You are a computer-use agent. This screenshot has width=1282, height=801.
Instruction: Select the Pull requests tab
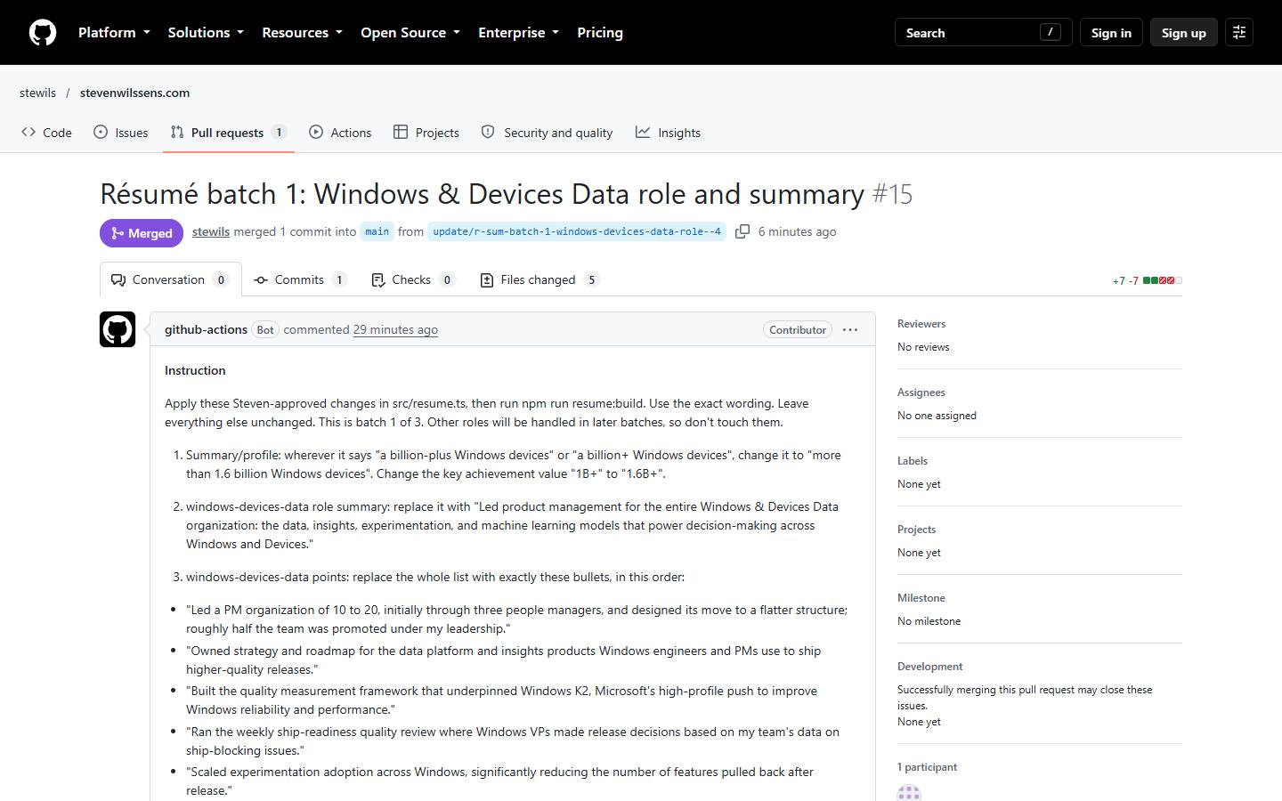[x=229, y=133]
